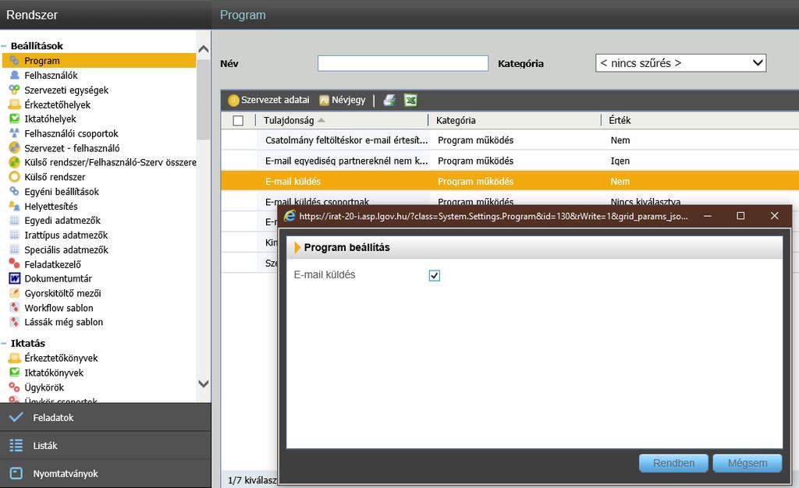
Task: Open the Kategória filter dropdown
Action: tap(680, 63)
